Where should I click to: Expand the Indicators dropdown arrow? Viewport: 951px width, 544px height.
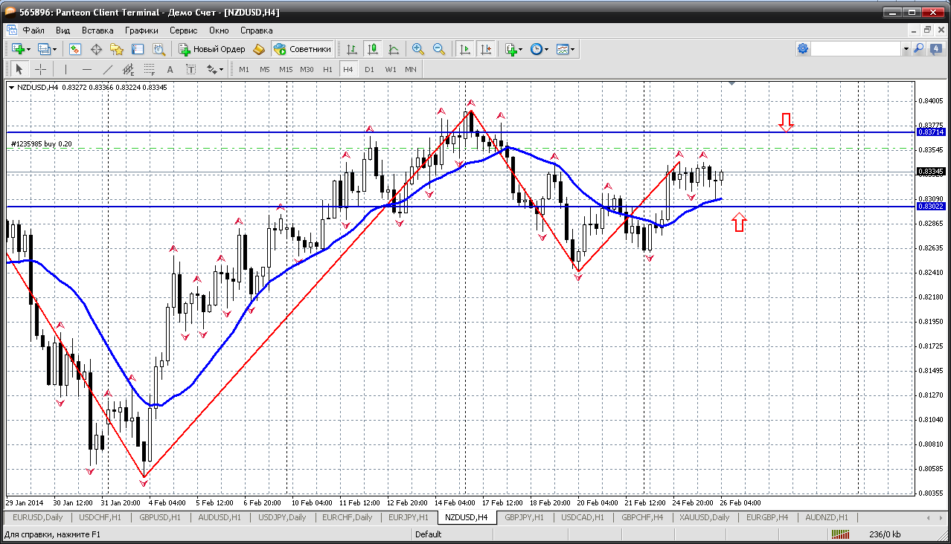tap(520, 49)
